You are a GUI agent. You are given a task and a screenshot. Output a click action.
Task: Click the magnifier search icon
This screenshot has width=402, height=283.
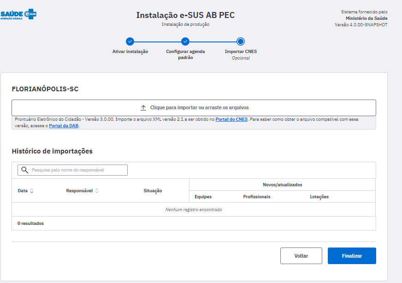[24, 170]
